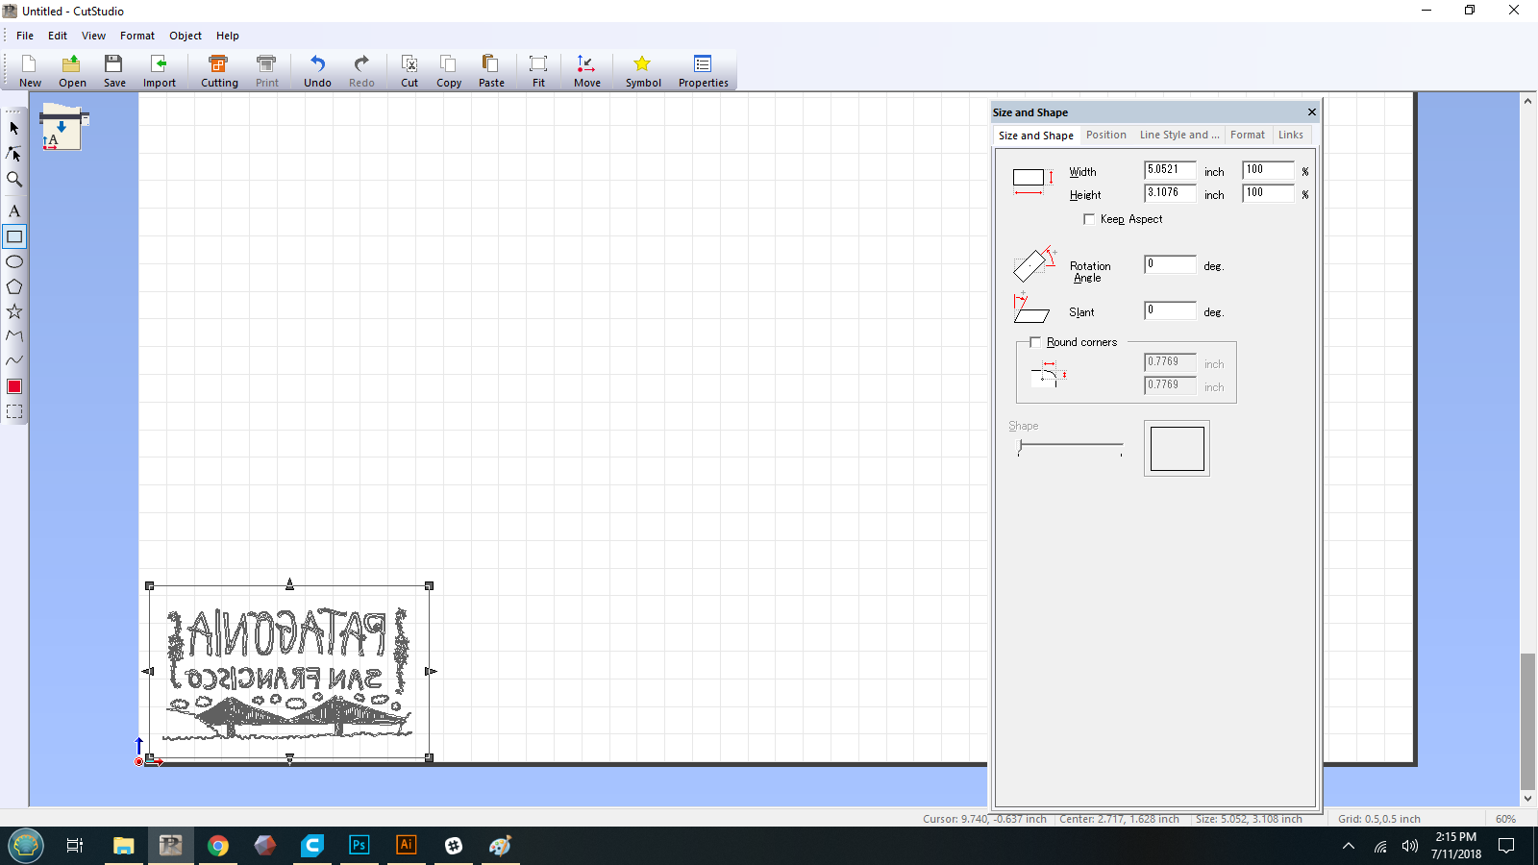Open the View menu
The width and height of the screenshot is (1538, 865).
point(93,36)
